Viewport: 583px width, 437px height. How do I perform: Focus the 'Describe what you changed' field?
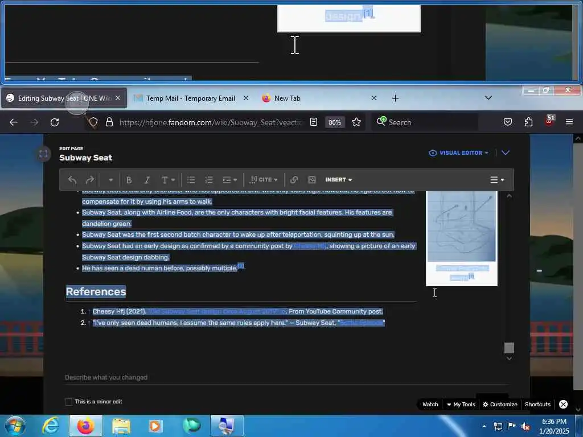click(286, 377)
